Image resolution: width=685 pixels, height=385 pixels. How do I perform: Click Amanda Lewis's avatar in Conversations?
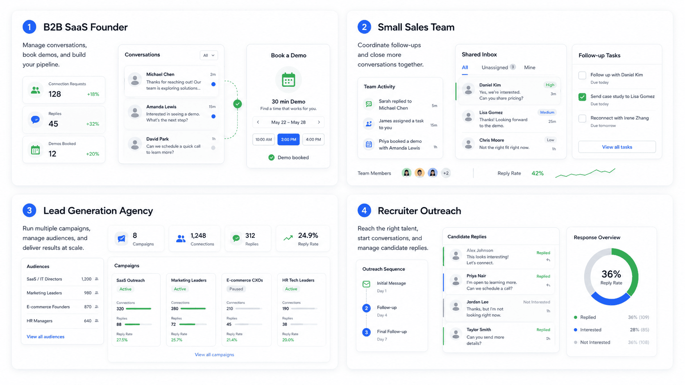pyautogui.click(x=135, y=112)
